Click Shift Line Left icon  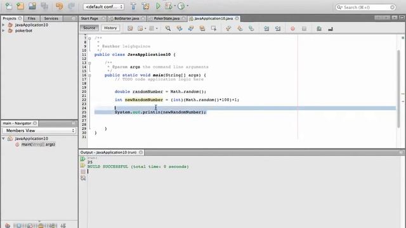pos(266,28)
